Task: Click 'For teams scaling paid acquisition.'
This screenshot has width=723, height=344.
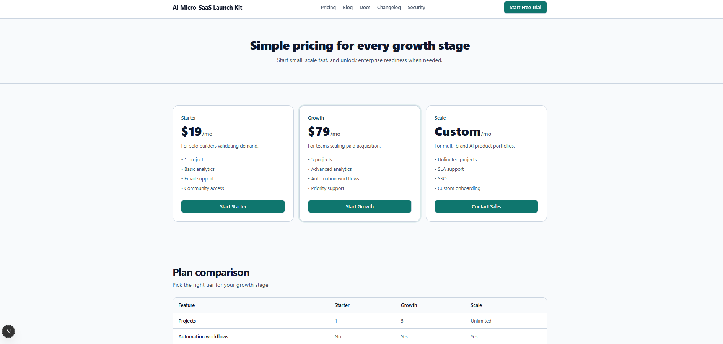Action: (x=344, y=146)
